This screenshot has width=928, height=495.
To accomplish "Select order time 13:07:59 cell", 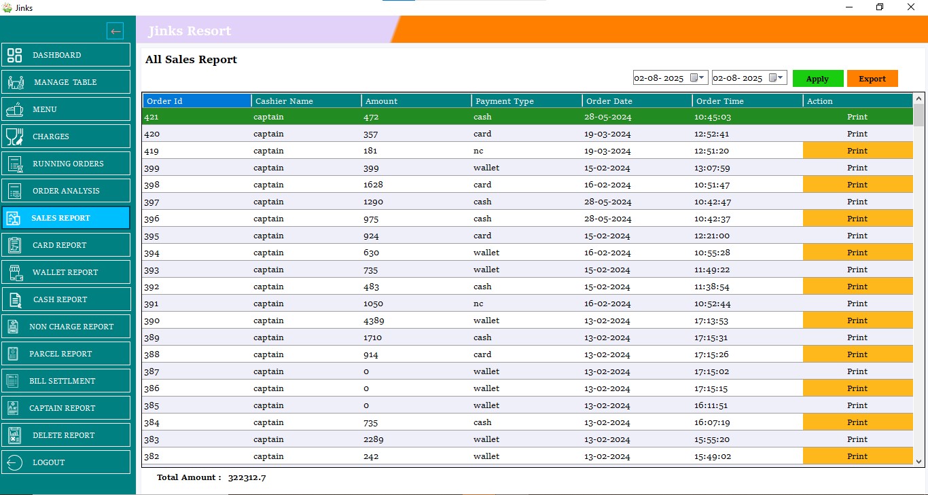I will (747, 168).
